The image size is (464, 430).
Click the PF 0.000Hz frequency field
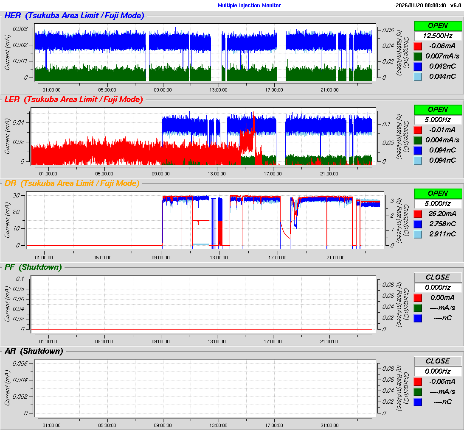pos(438,287)
